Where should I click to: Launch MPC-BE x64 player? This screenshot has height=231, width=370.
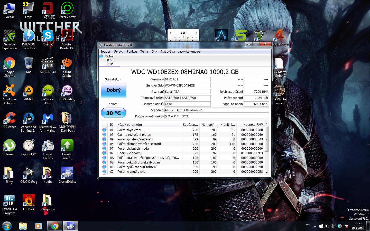[48, 65]
